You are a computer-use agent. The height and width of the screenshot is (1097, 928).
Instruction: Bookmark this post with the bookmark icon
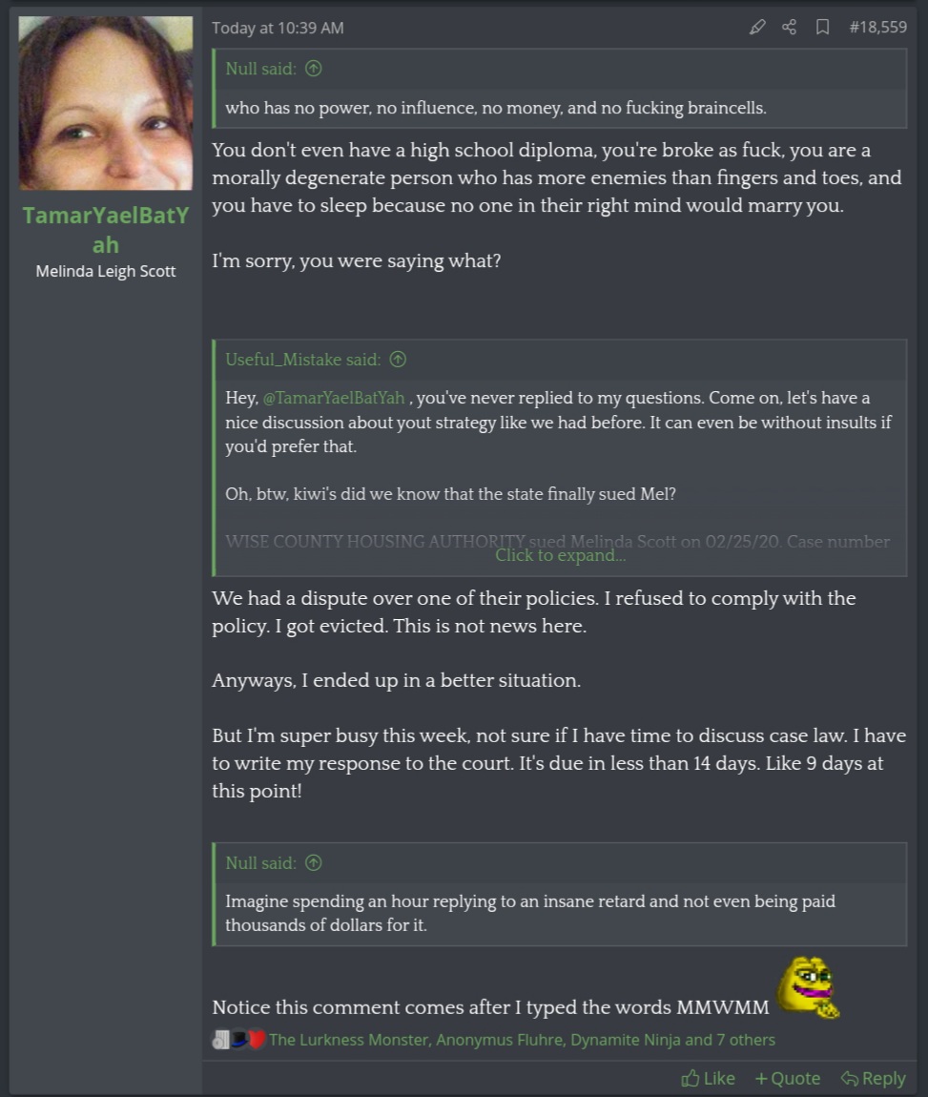pos(822,28)
